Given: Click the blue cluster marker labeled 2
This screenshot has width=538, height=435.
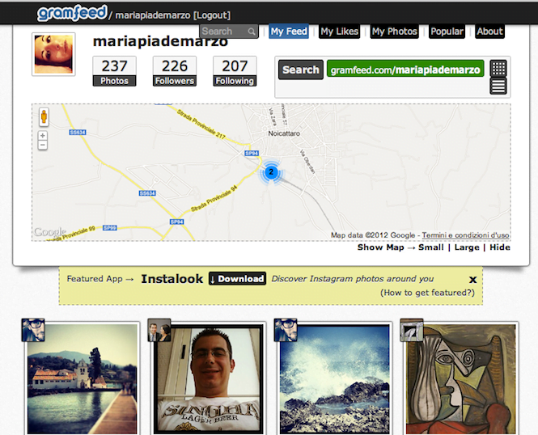Looking at the screenshot, I should [x=272, y=172].
